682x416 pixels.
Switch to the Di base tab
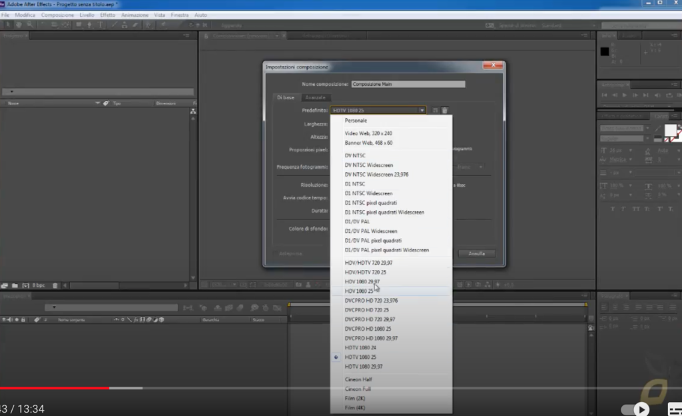(x=286, y=97)
